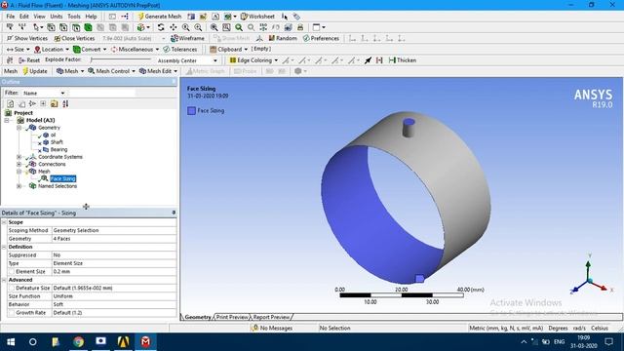Select the Bearing body in tree

58,149
